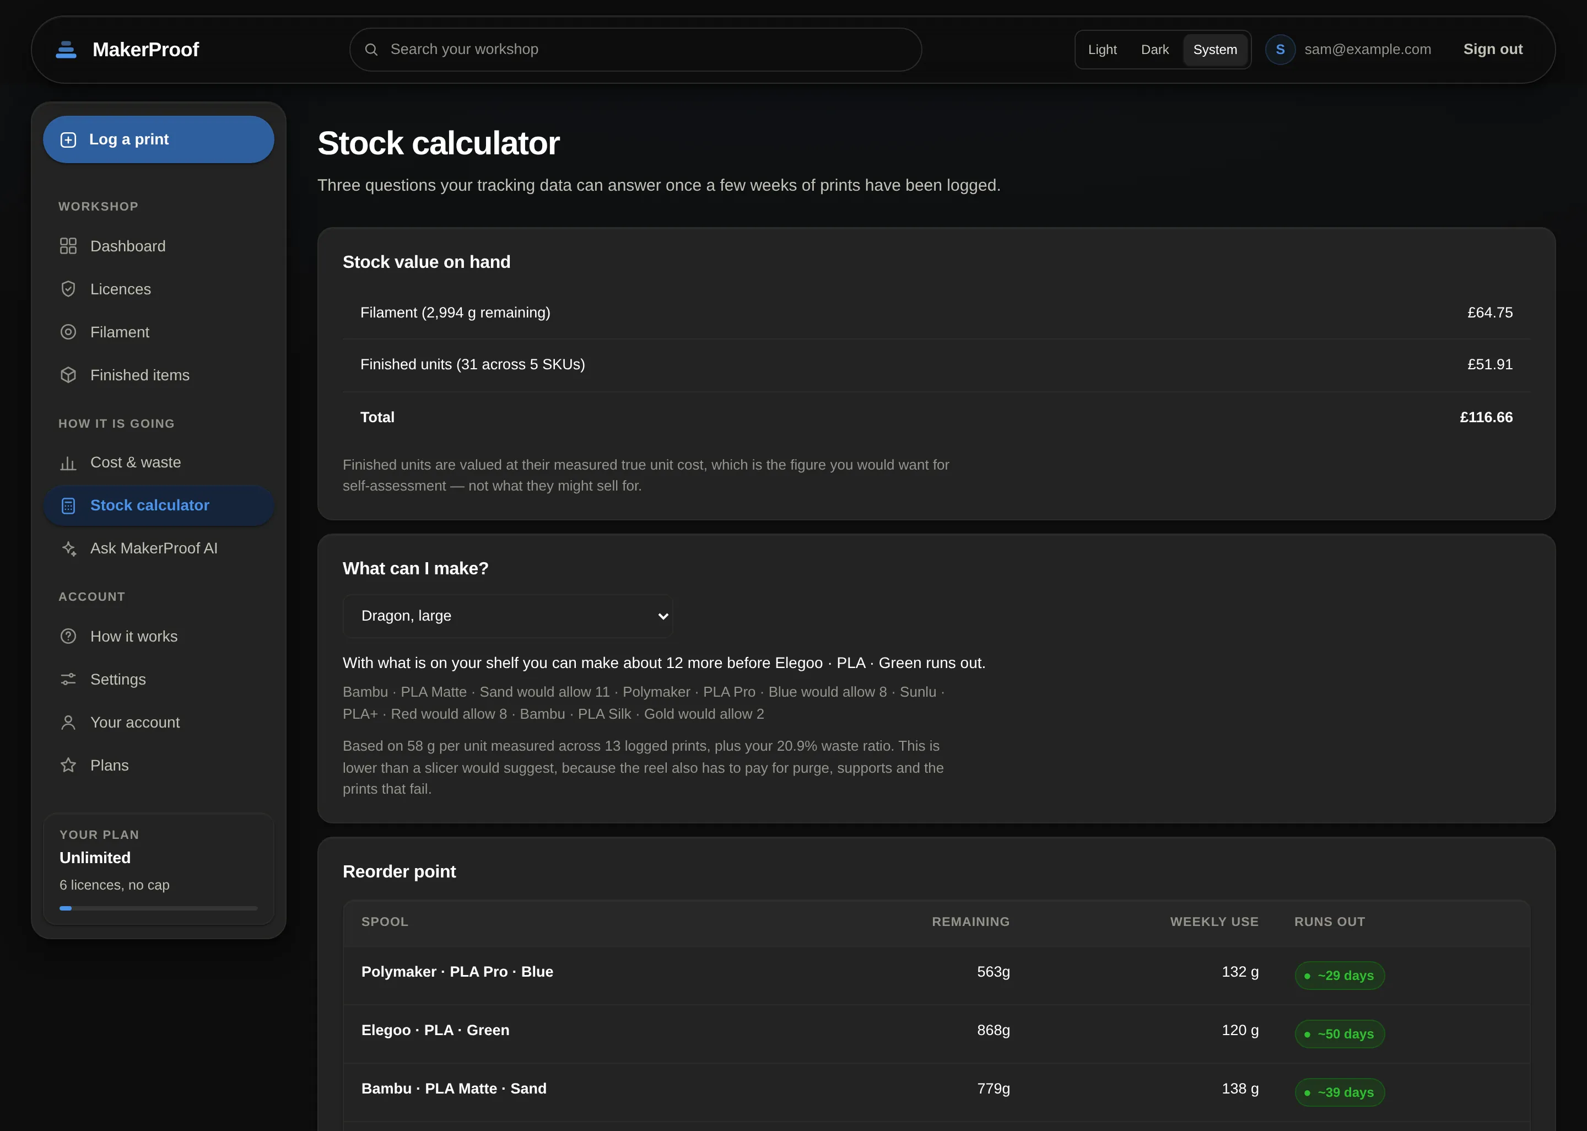Image resolution: width=1587 pixels, height=1131 pixels.
Task: Click the Bambu · PLA Matte · Sand spool
Action: (454, 1089)
